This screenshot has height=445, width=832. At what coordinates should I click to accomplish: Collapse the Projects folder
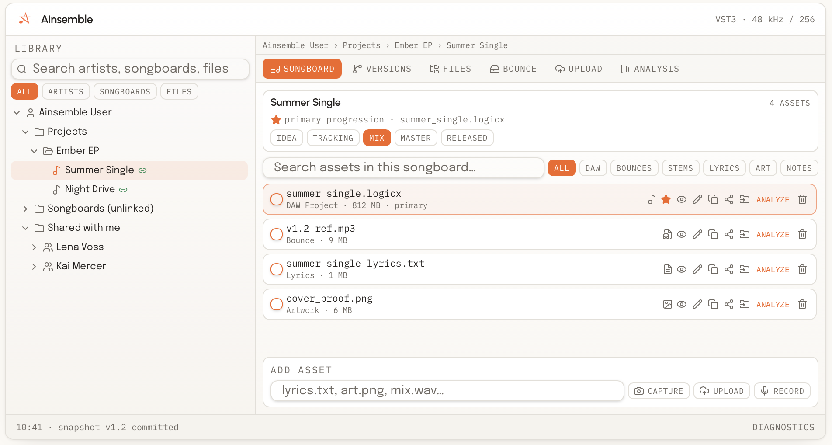(25, 132)
